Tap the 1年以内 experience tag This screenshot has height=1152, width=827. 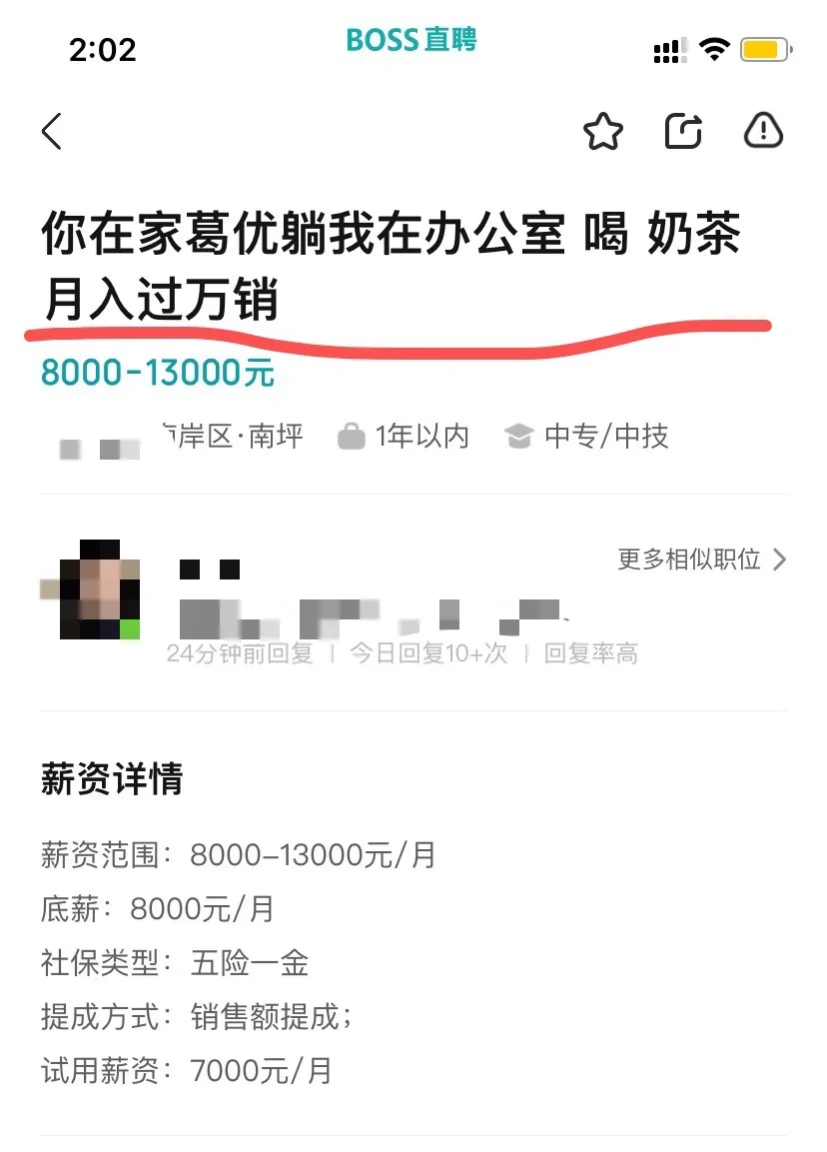(422, 436)
